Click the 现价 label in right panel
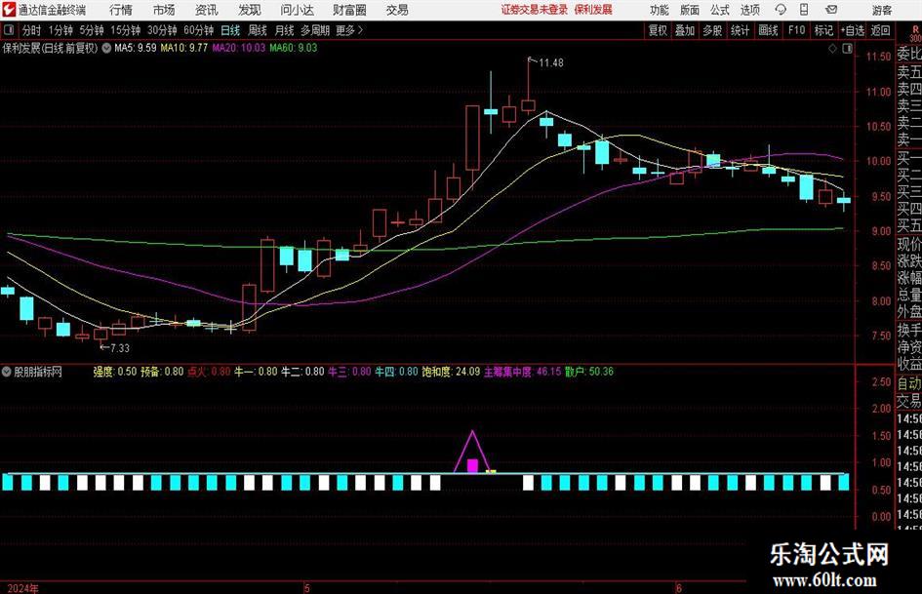The image size is (922, 594). click(909, 244)
